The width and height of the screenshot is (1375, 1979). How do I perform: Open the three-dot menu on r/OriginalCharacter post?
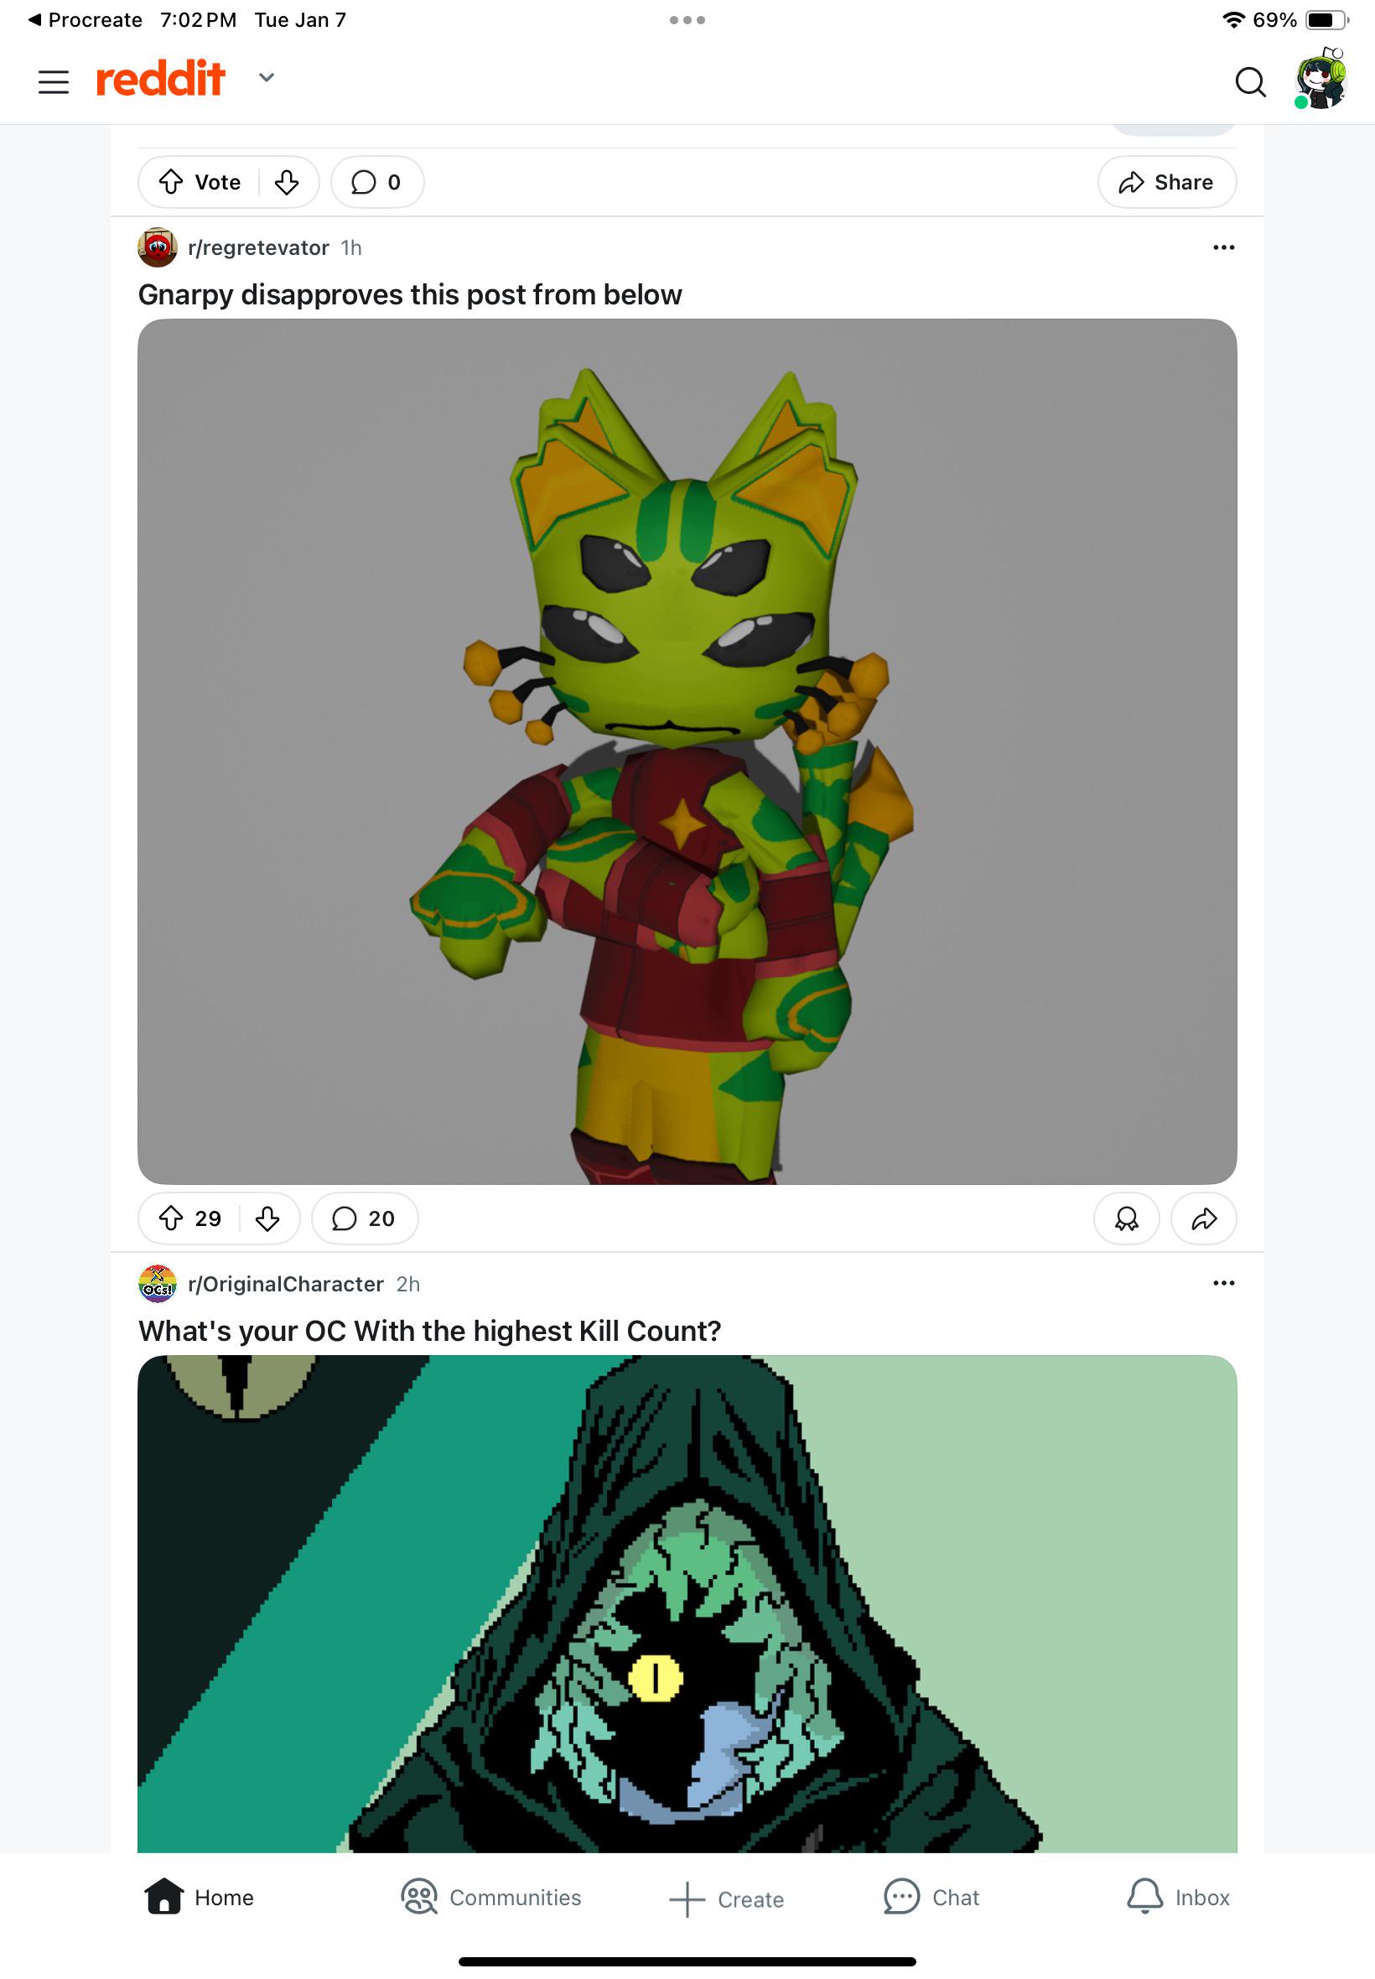click(1223, 1283)
